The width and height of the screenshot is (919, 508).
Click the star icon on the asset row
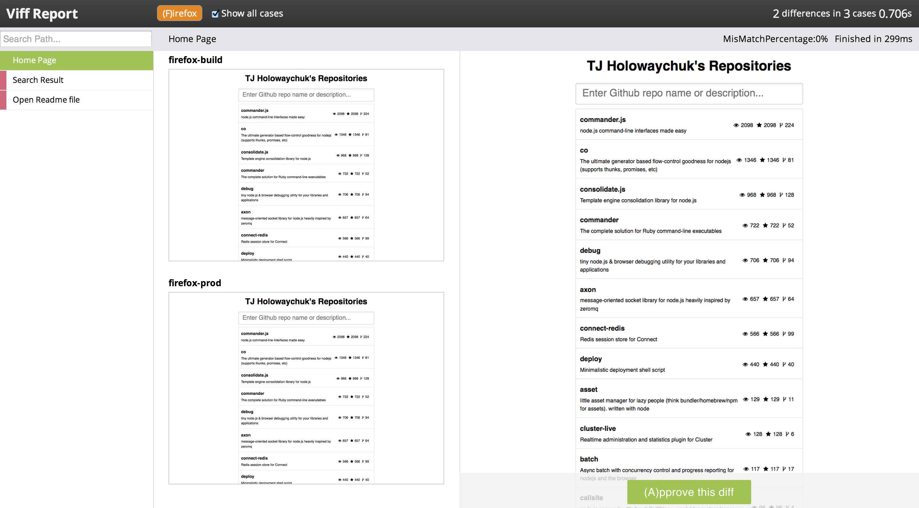point(766,399)
